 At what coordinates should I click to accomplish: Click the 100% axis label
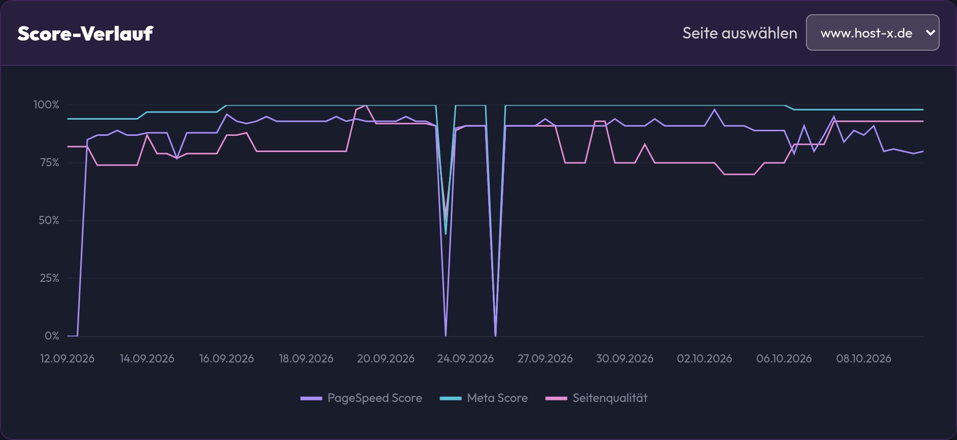[46, 104]
